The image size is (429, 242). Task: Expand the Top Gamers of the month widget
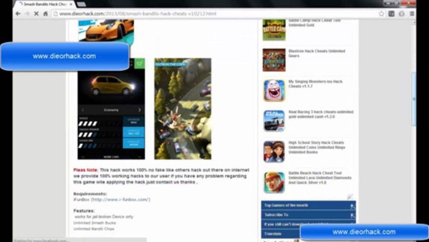[x=308, y=205]
